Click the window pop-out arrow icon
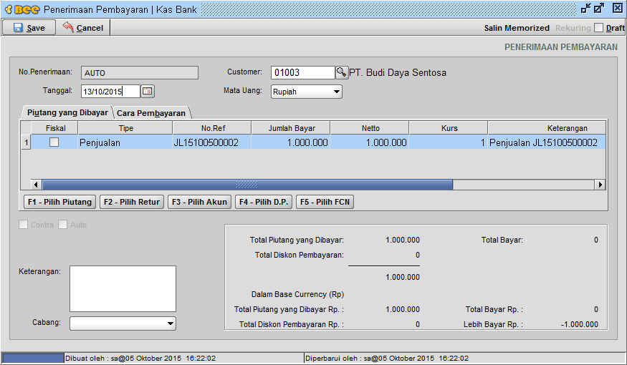The height and width of the screenshot is (365, 627). (x=599, y=9)
